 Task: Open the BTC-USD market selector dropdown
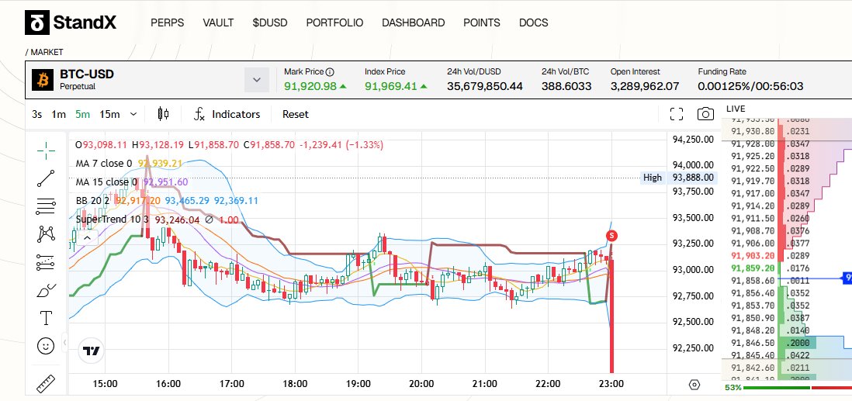pyautogui.click(x=257, y=80)
